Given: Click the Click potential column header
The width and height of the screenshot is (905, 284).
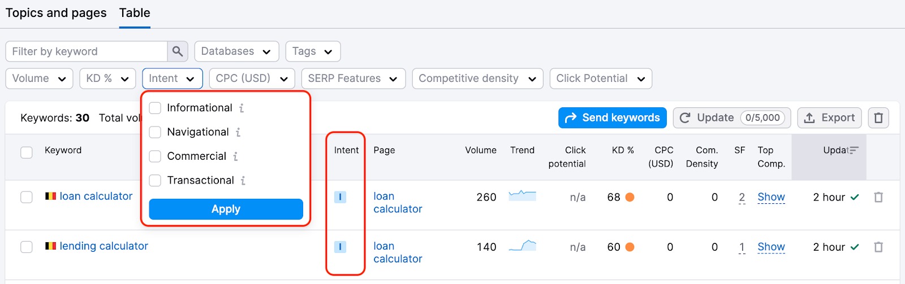Looking at the screenshot, I should [x=567, y=157].
